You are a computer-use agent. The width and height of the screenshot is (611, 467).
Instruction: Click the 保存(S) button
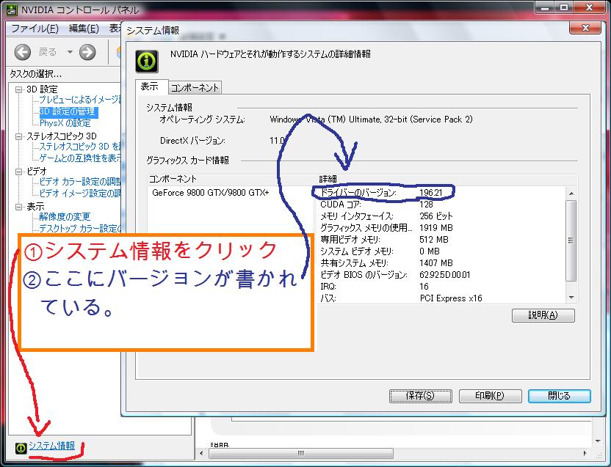(x=421, y=396)
